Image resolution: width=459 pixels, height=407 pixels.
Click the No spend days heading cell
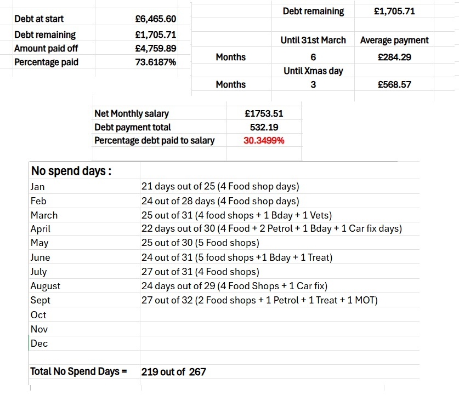click(x=71, y=171)
